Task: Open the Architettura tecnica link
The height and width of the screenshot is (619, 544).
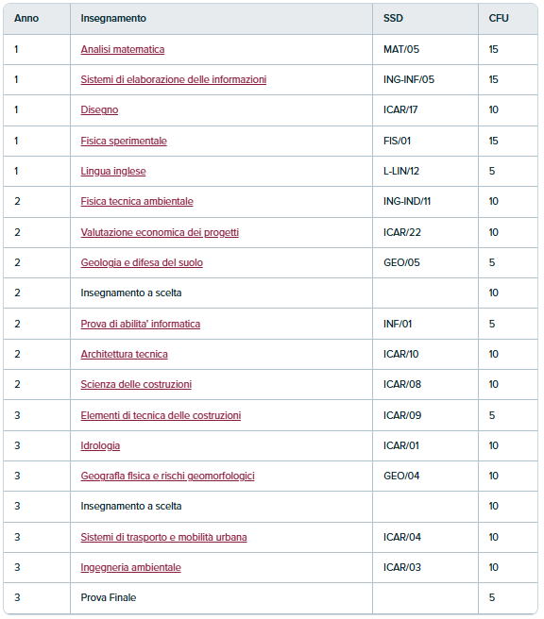Action: coord(124,354)
